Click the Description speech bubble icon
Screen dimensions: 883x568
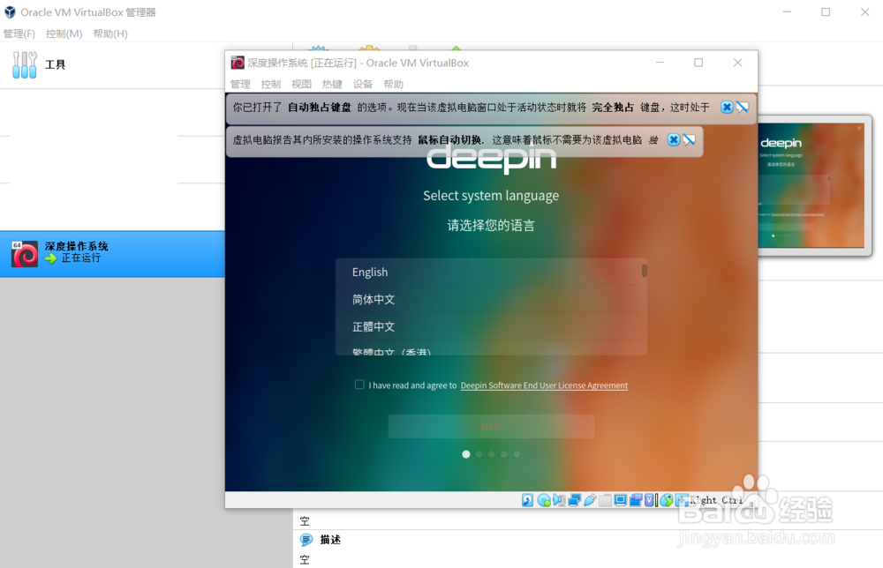[306, 540]
